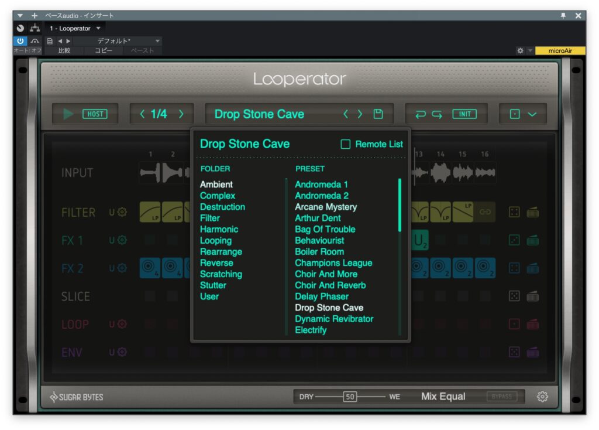Load the Boiler Room preset
Screen dimensions: 599x430
[x=319, y=252]
